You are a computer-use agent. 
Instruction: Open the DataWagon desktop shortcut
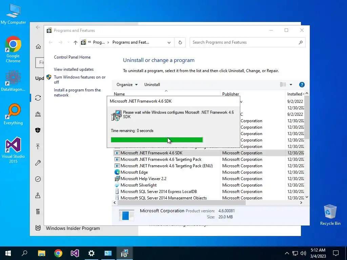13,81
